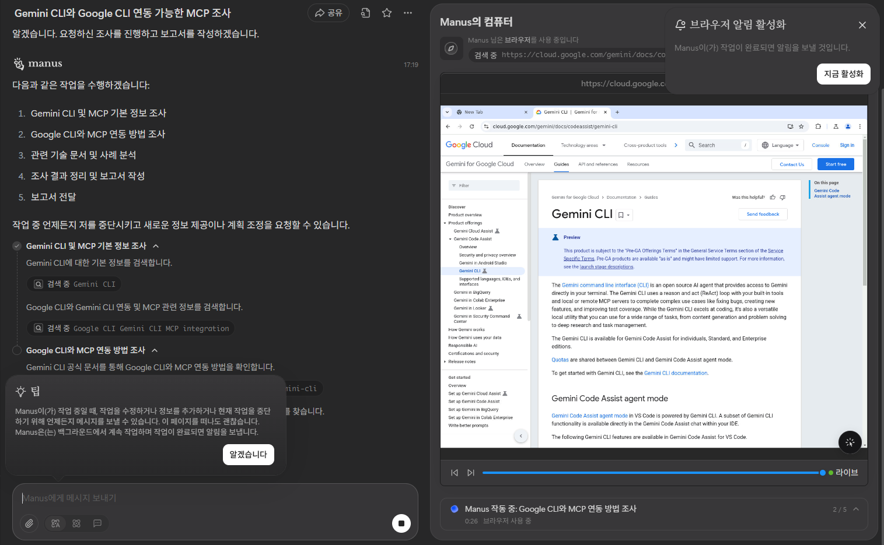Click thumbs up helpful icon
The image size is (884, 545).
tap(773, 197)
